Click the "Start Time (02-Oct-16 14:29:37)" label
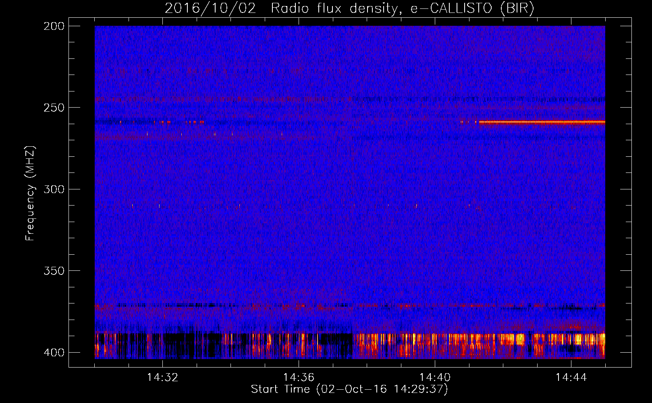The height and width of the screenshot is (403, 652). [x=349, y=389]
